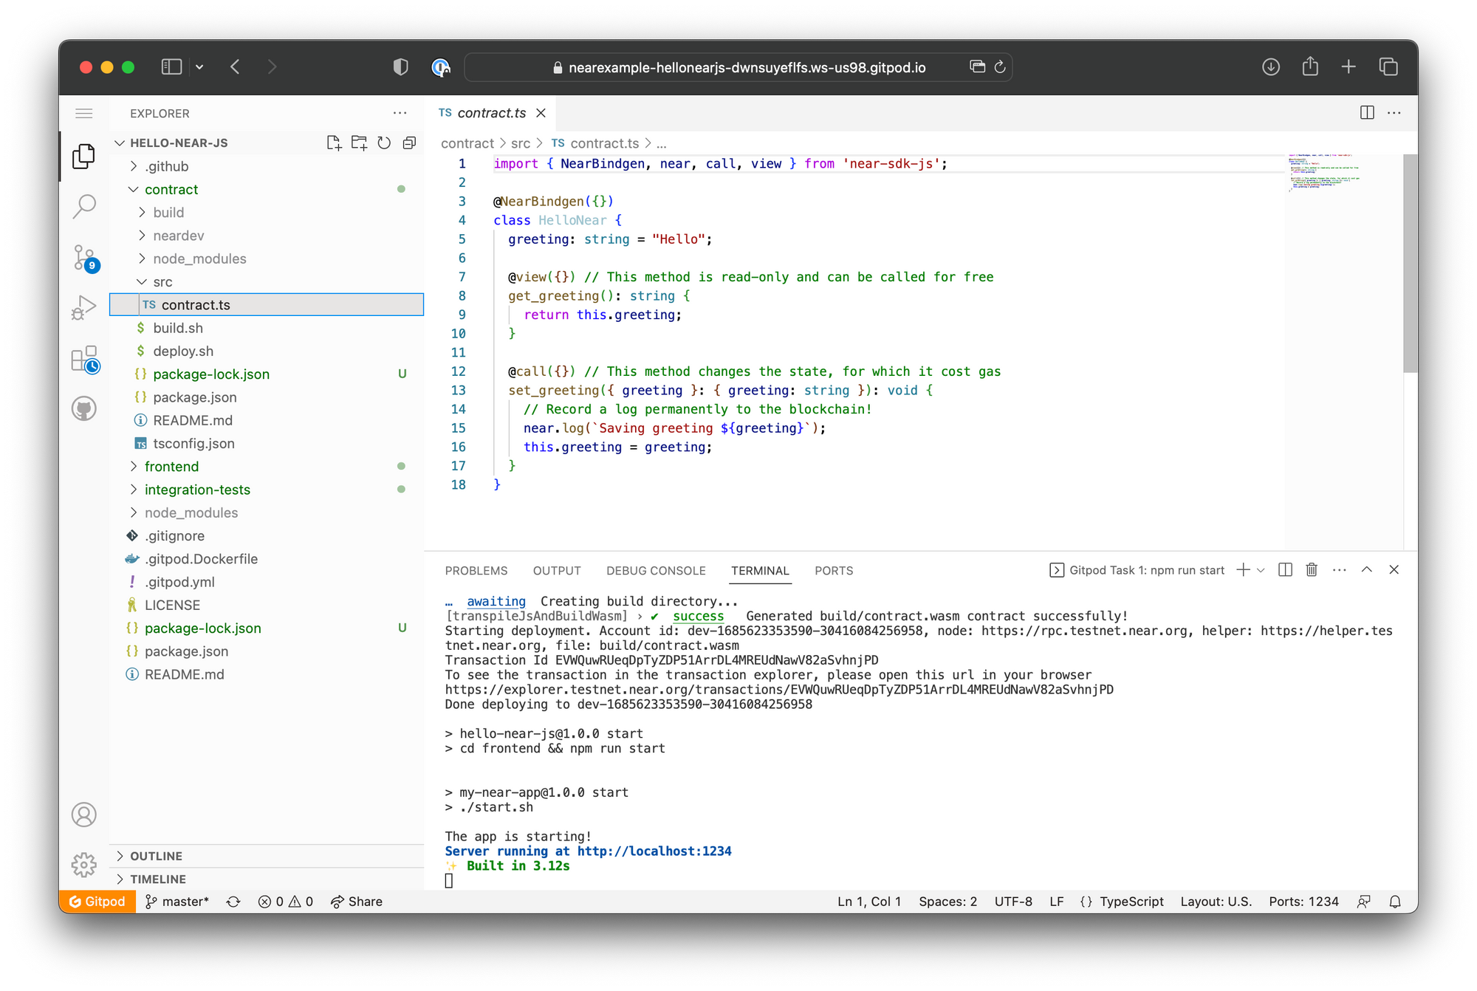Share the page via Safari share icon
The width and height of the screenshot is (1477, 991).
coord(1310,66)
